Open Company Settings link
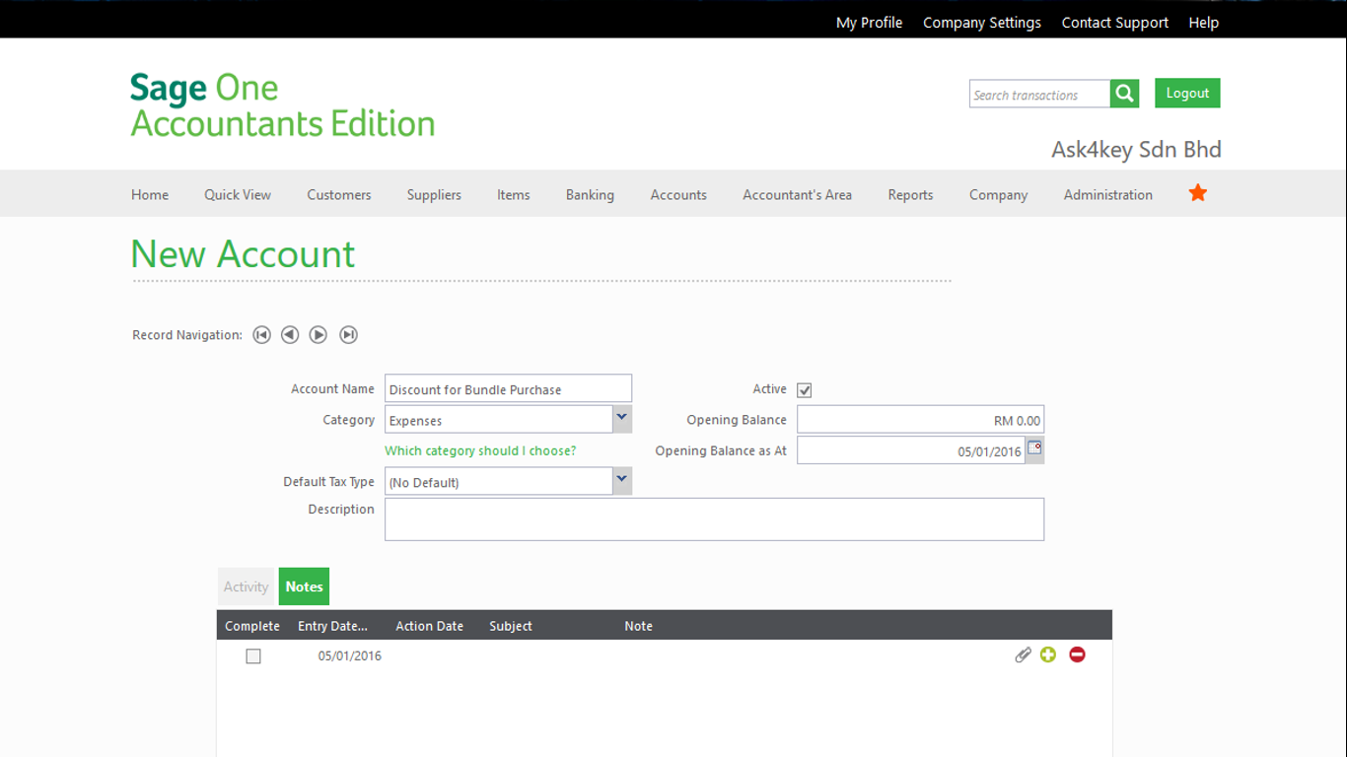Viewport: 1347px width, 757px height. pos(982,23)
